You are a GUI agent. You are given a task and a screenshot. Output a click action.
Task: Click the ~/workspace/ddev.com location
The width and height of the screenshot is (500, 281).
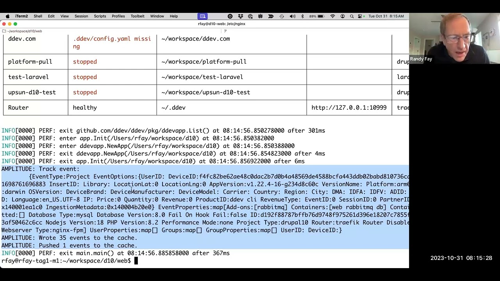tap(196, 39)
